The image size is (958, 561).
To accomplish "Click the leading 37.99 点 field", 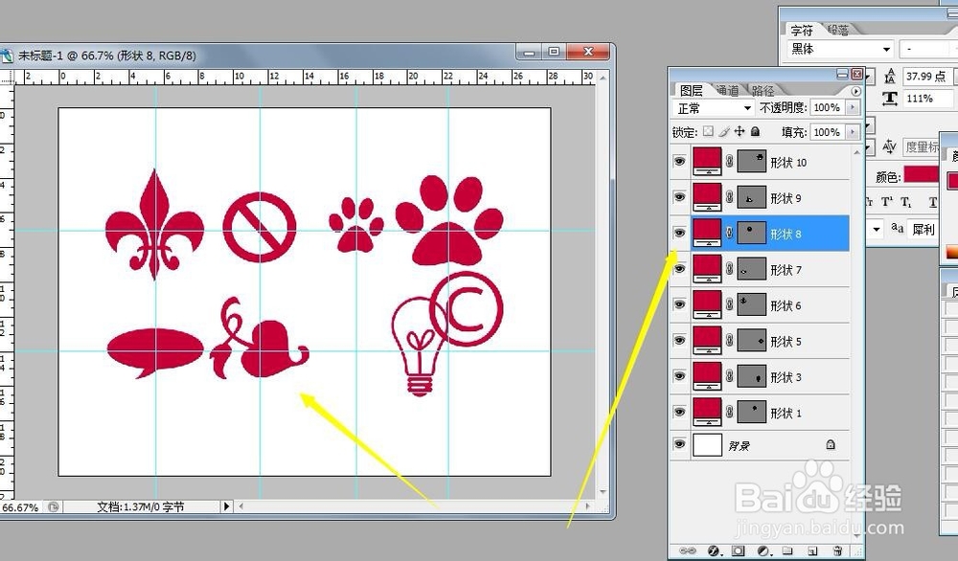I will tap(926, 76).
